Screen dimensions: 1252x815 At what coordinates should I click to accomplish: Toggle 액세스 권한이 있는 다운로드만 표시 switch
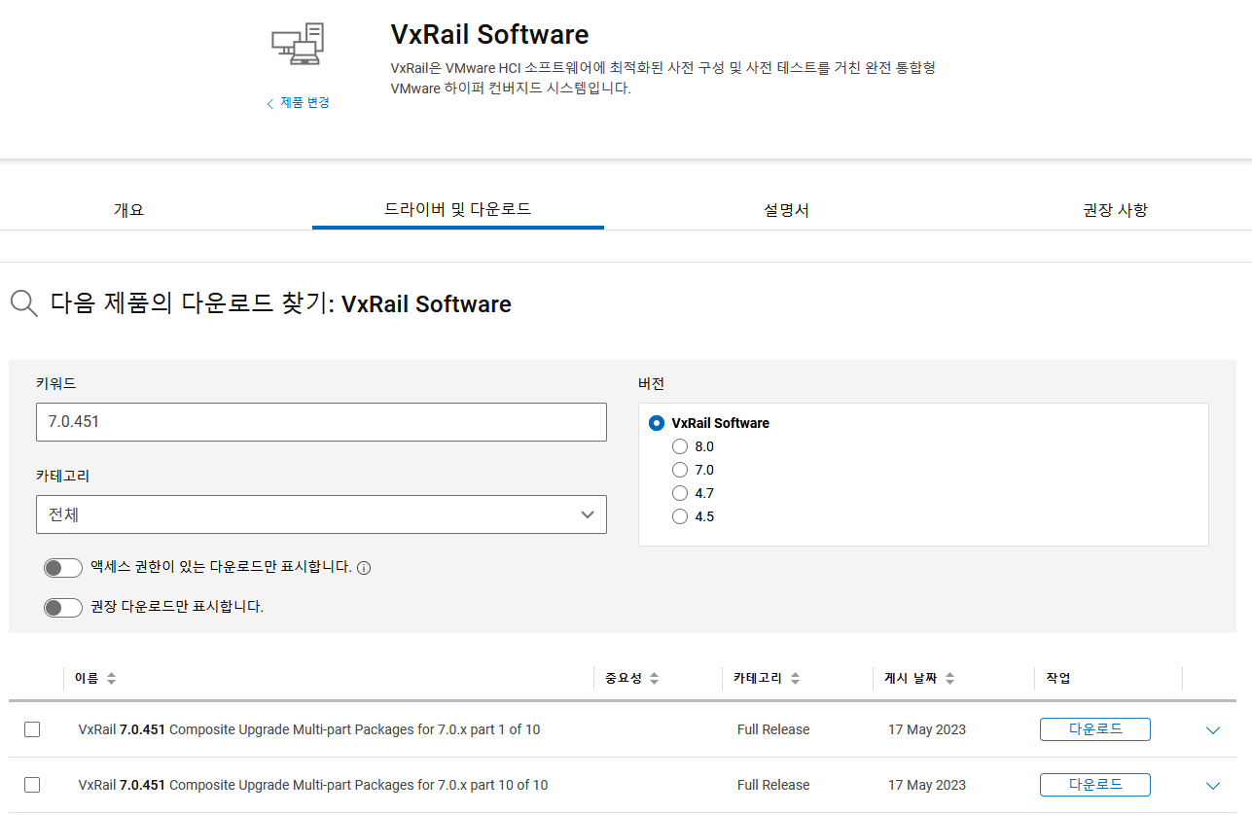coord(63,568)
